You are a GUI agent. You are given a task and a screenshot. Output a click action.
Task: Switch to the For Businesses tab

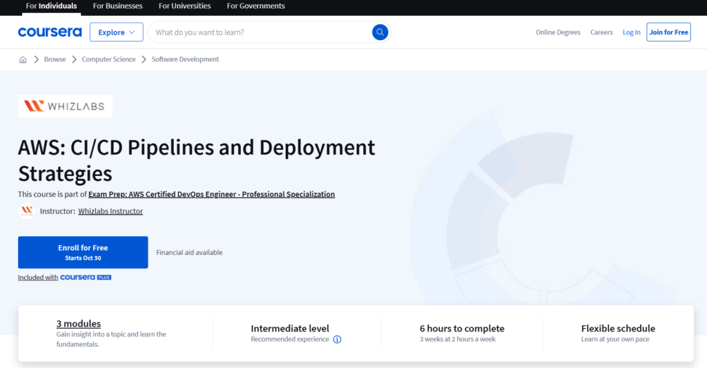[117, 6]
